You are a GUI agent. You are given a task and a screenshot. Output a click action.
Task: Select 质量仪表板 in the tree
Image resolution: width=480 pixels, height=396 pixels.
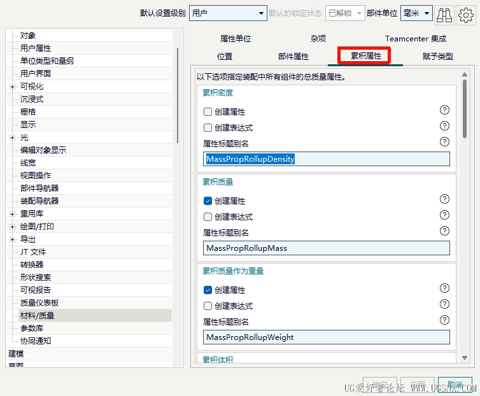coord(39,303)
